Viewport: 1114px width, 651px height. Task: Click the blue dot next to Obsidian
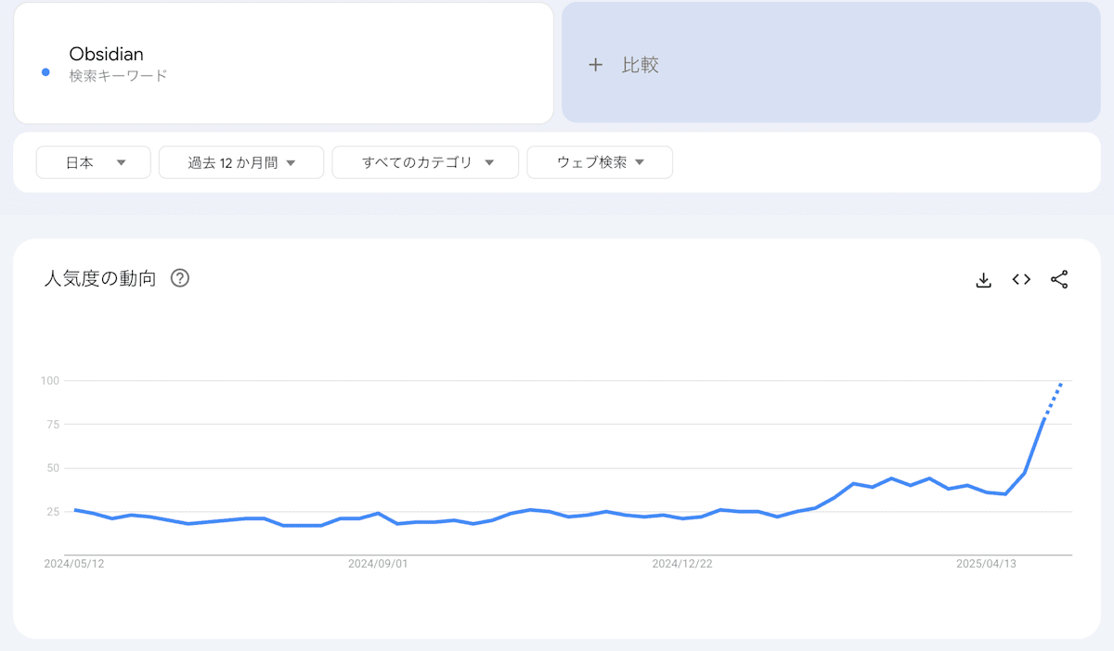point(45,72)
